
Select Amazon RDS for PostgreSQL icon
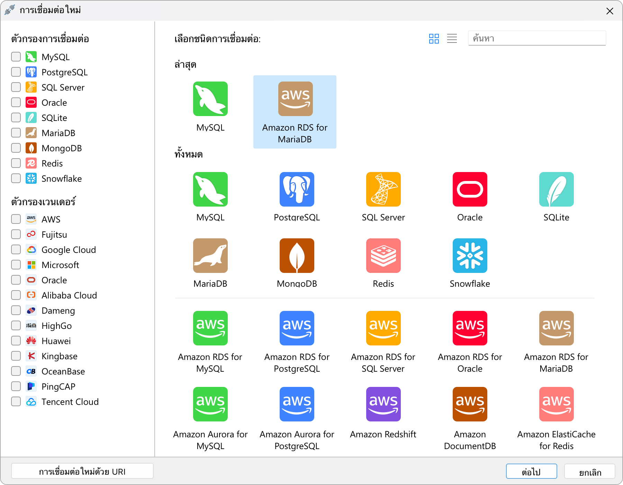tap(297, 328)
